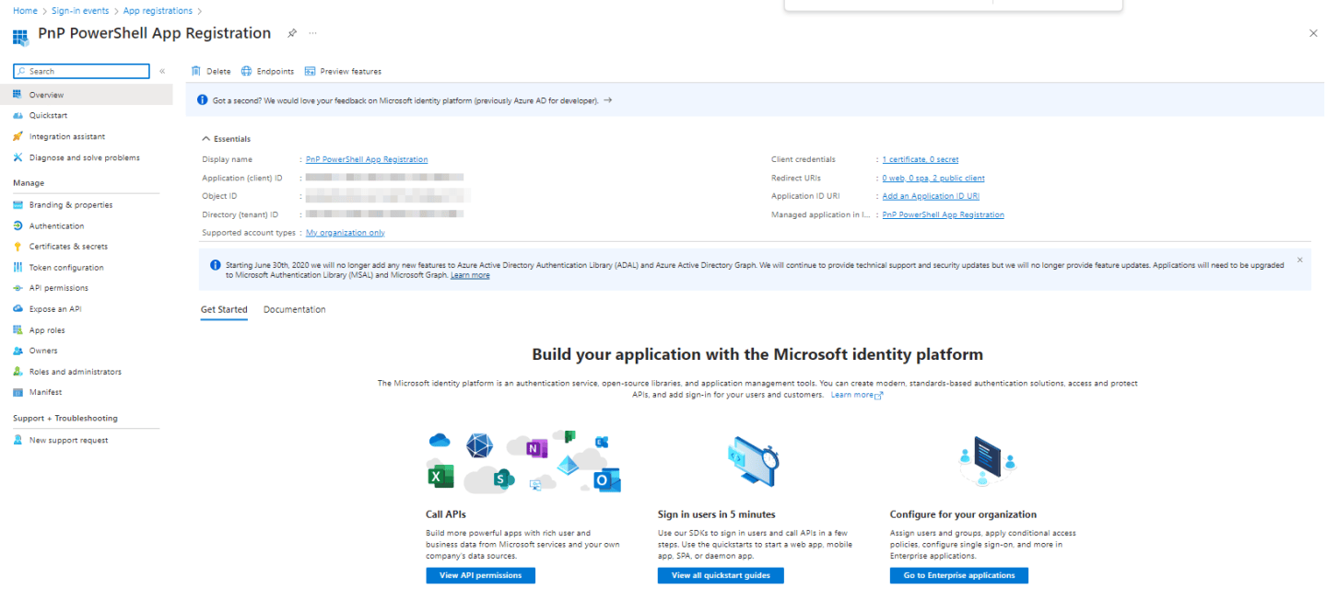Viewport: 1326px width, 600px height.
Task: Click the app registration grid icon by title
Action: coord(20,36)
